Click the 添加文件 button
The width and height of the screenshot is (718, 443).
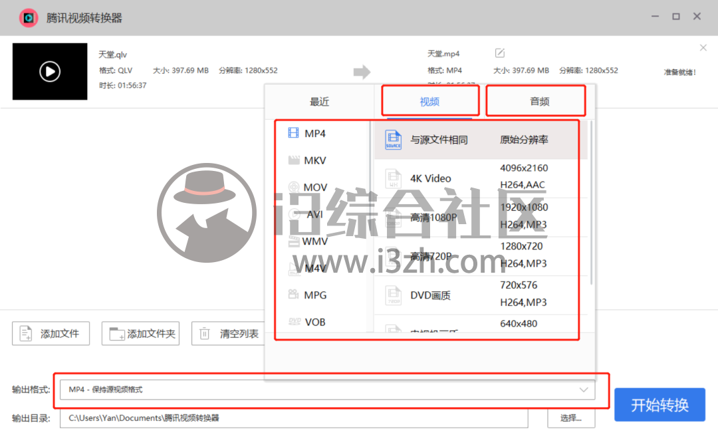click(x=51, y=333)
